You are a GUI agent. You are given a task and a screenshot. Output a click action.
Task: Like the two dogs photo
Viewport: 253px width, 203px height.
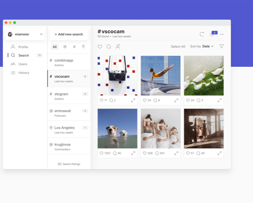[x=101, y=153]
